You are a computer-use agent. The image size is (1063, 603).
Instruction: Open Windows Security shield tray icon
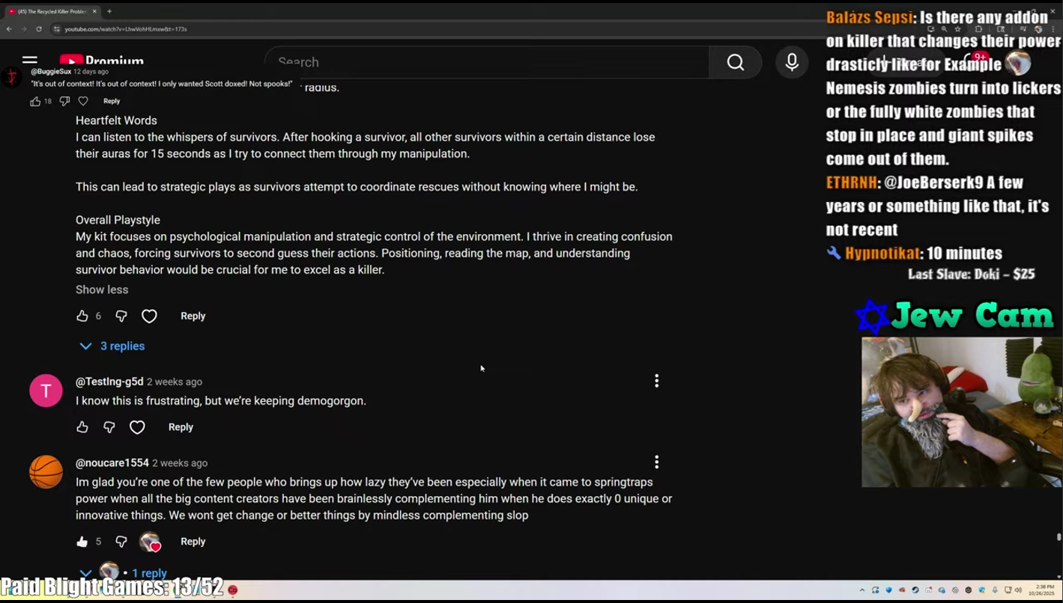[x=889, y=590]
